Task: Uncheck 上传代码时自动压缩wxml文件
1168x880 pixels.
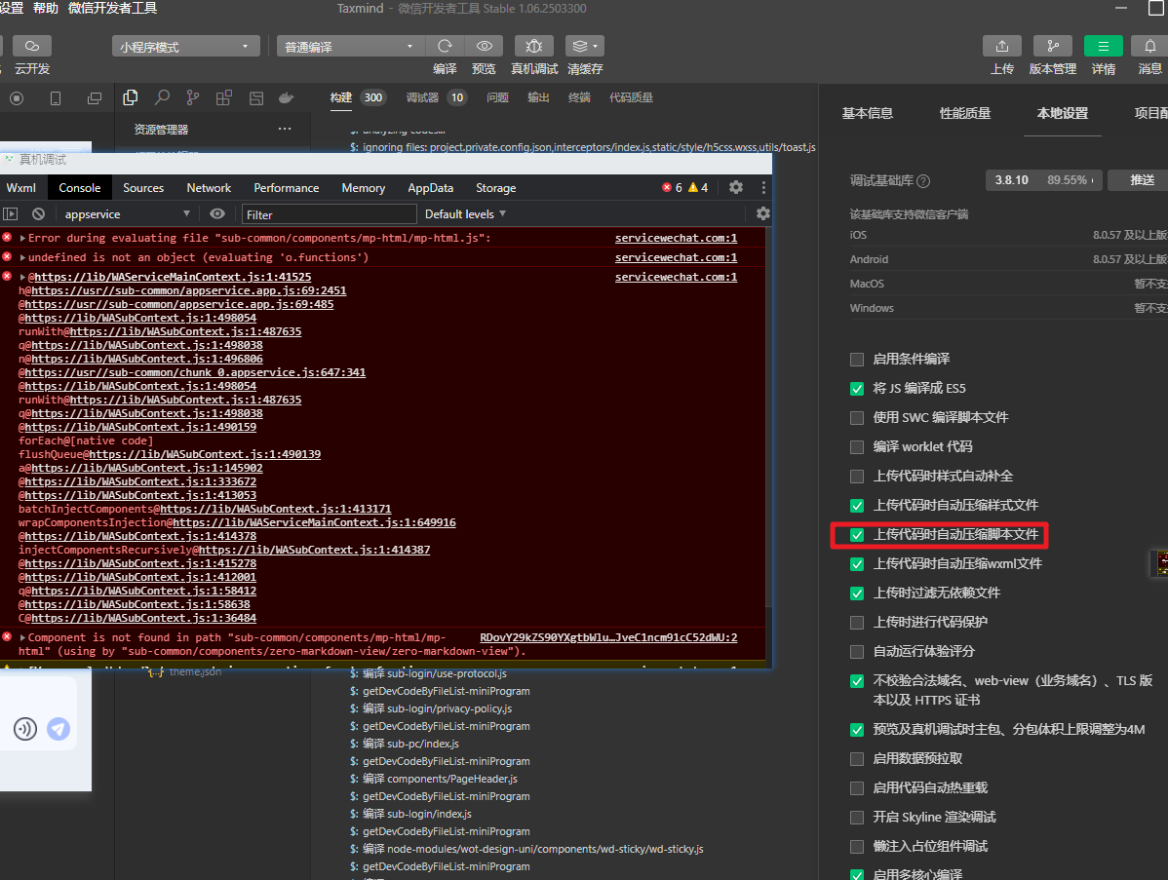Action: tap(857, 563)
